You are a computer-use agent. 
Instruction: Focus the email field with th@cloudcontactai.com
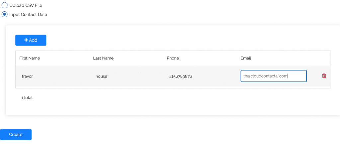(x=273, y=76)
